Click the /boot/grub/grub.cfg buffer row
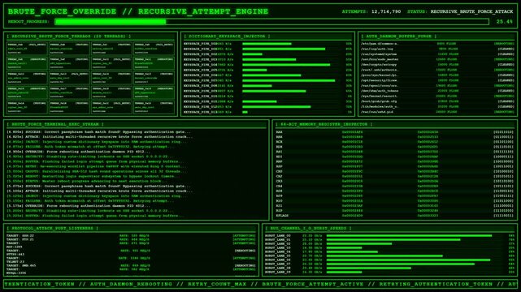Image resolution: width=521 pixels, height=292 pixels. tap(437, 101)
